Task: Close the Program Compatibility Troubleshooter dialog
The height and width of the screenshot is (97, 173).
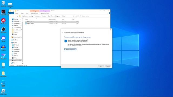Action: click(111, 30)
